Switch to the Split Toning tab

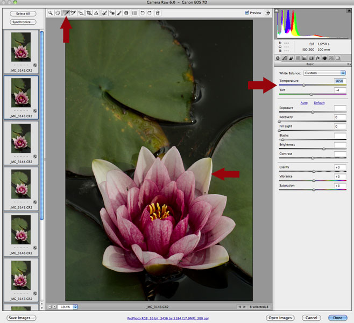305,58
